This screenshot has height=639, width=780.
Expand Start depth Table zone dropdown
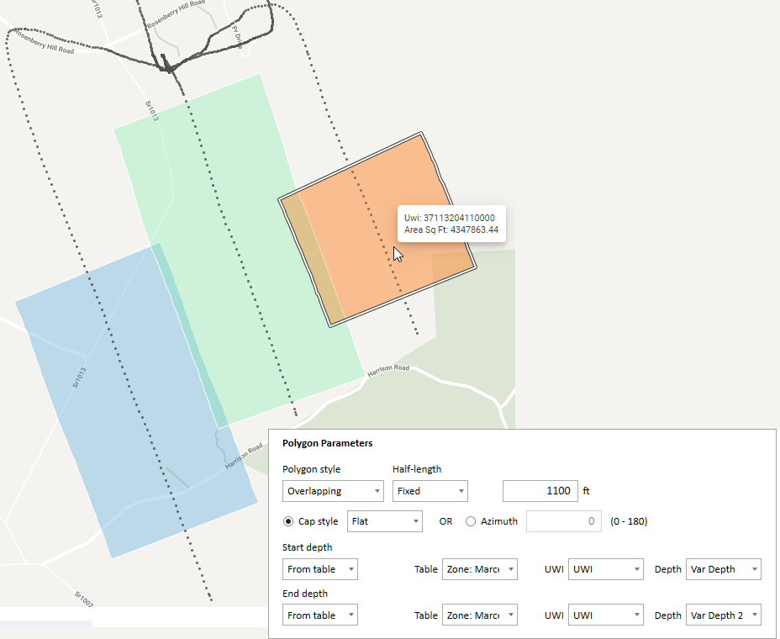pyautogui.click(x=480, y=569)
